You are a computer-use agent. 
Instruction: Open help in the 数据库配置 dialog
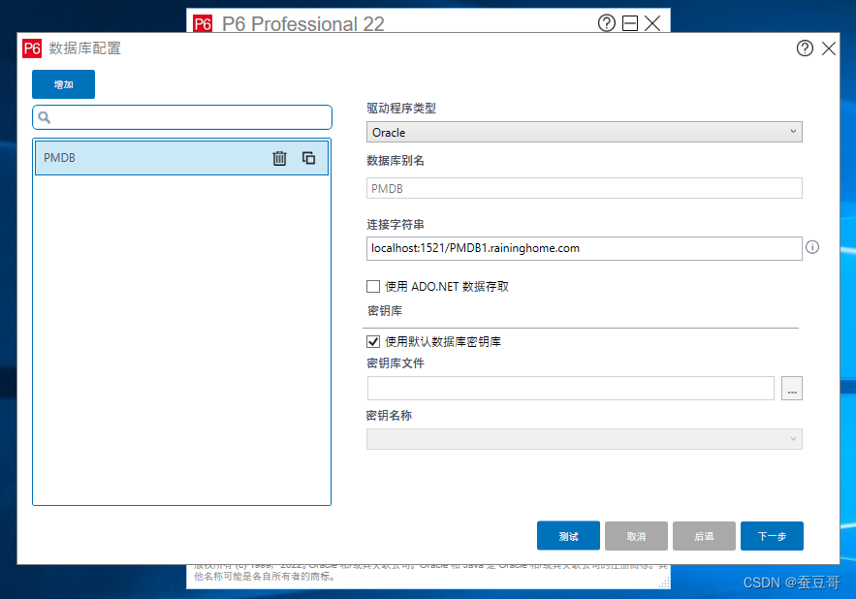[805, 47]
